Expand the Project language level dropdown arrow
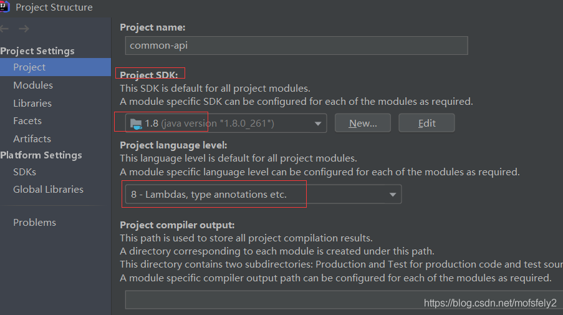 point(393,195)
